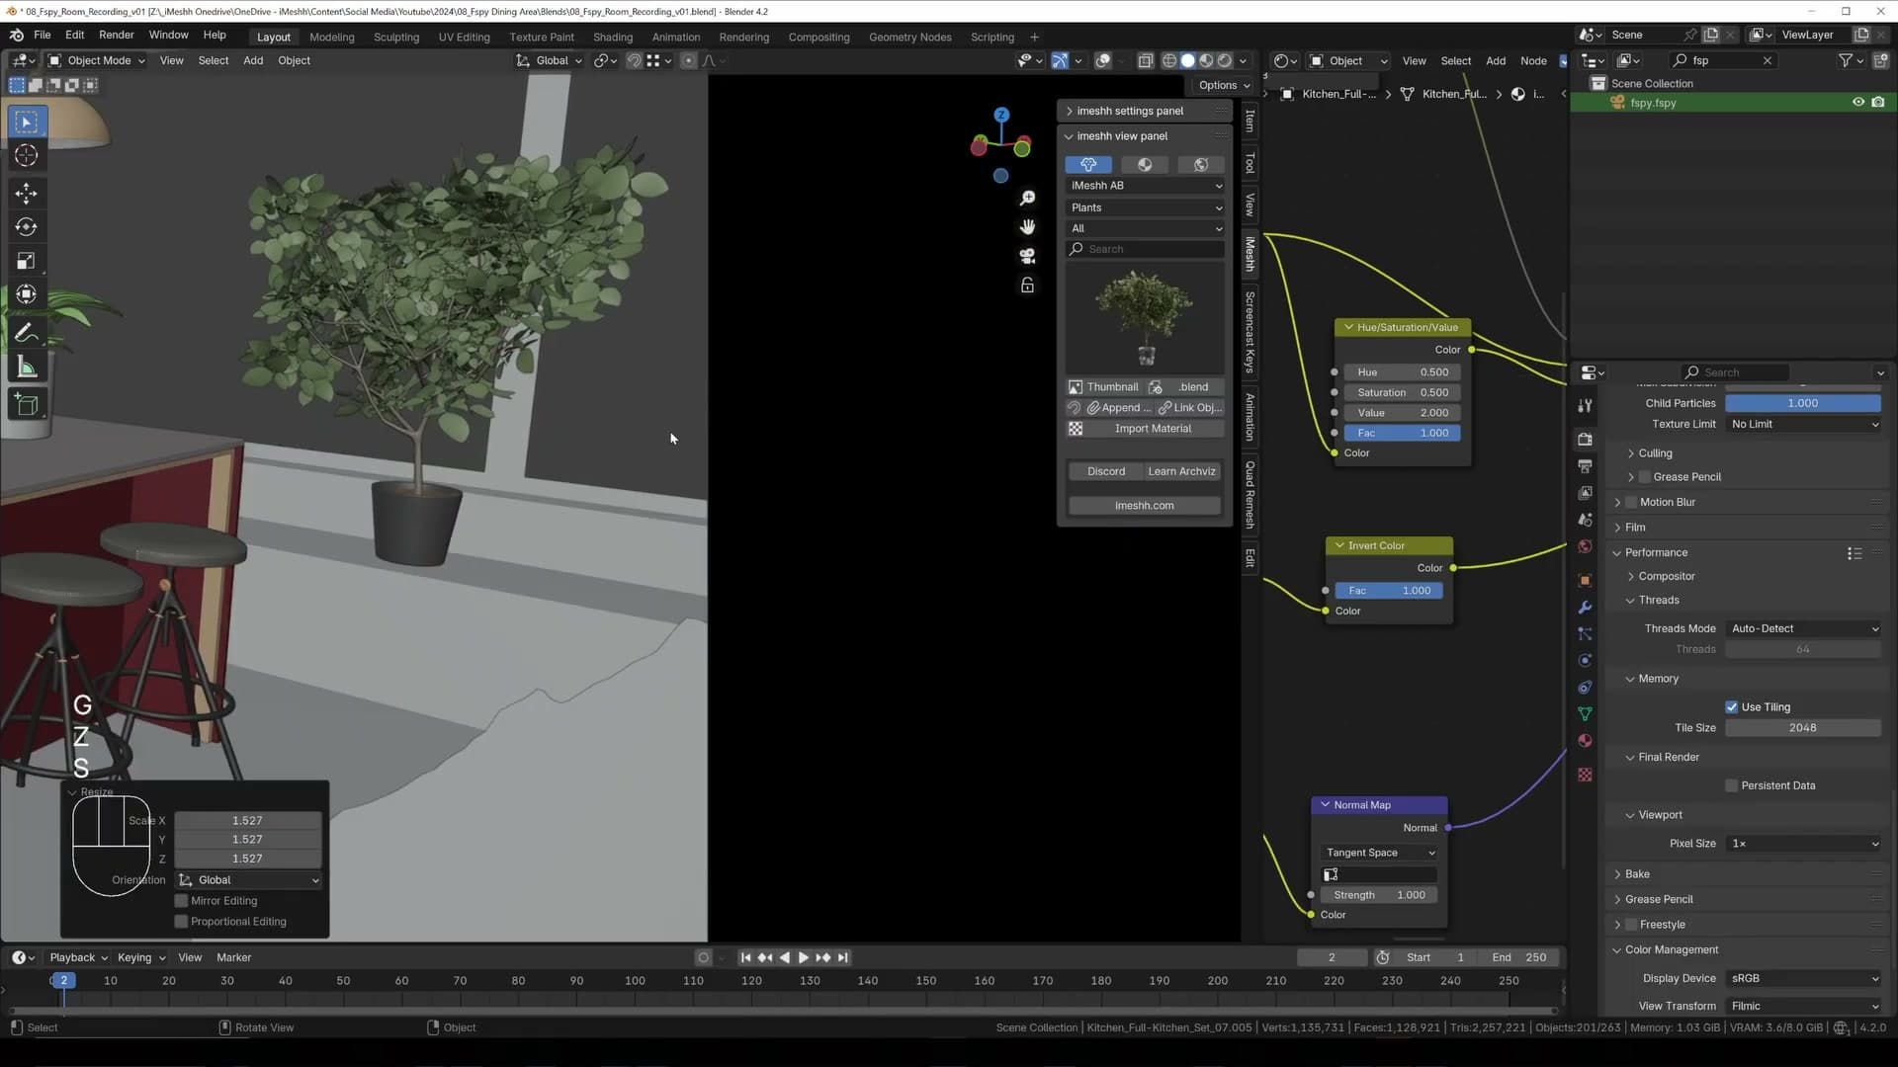This screenshot has width=1898, height=1067.
Task: Open the Compositing workspace tab
Action: (819, 38)
